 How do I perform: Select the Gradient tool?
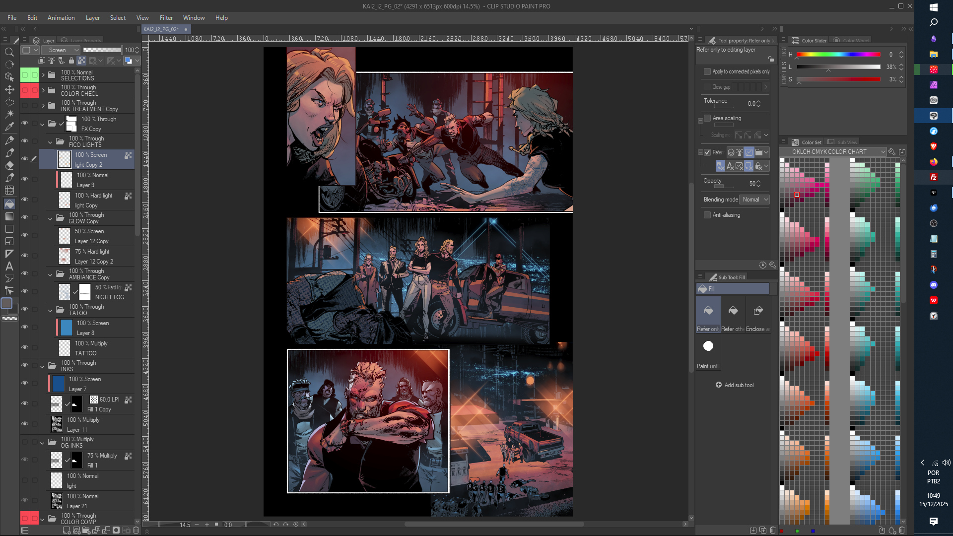point(9,216)
